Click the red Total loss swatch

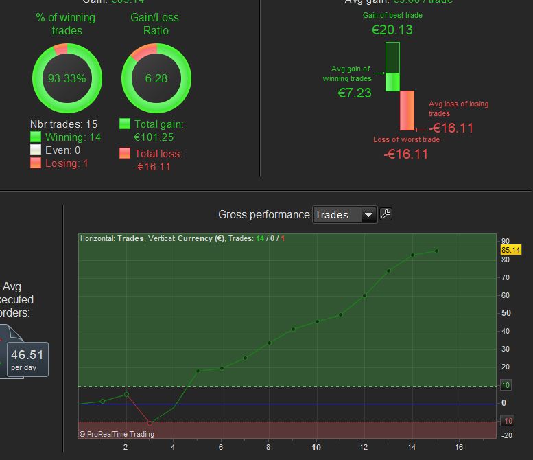click(125, 153)
